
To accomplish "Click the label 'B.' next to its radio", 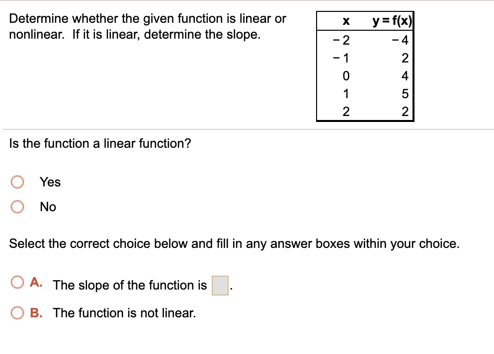I will pyautogui.click(x=36, y=313).
